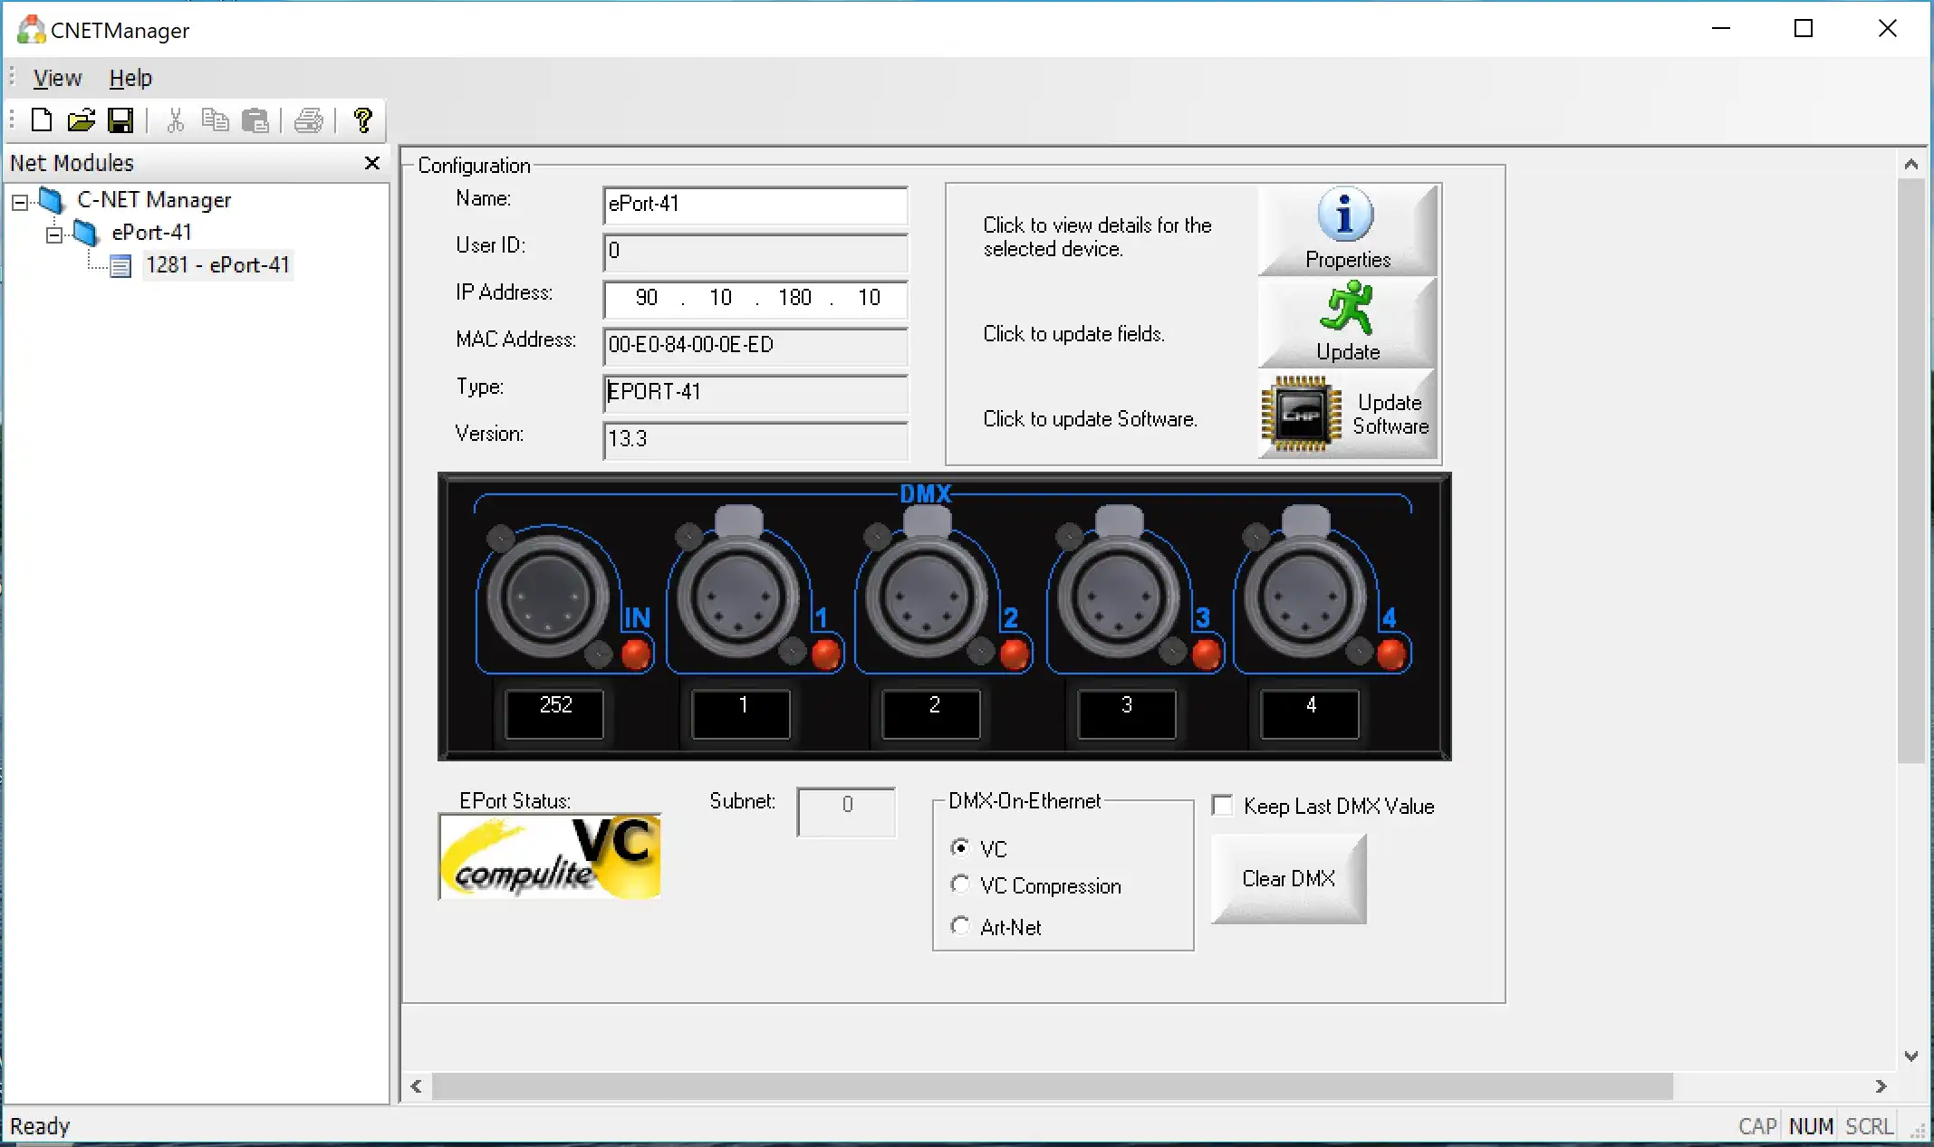Click DMX output connector 2
This screenshot has height=1147, width=1934.
pyautogui.click(x=927, y=597)
